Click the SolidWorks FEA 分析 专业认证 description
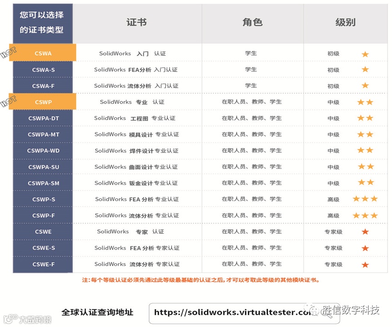The width and height of the screenshot is (392, 327). (137, 199)
